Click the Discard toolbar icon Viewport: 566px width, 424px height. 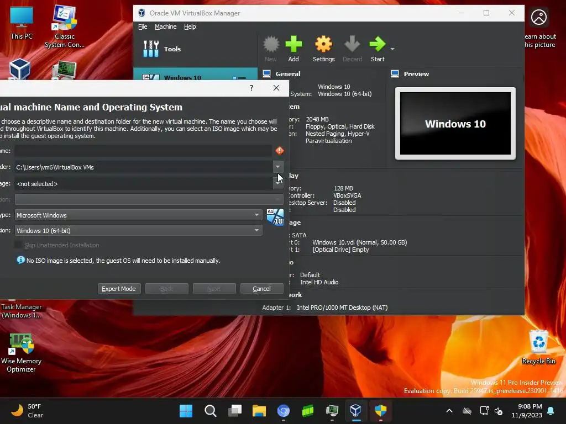352,49
